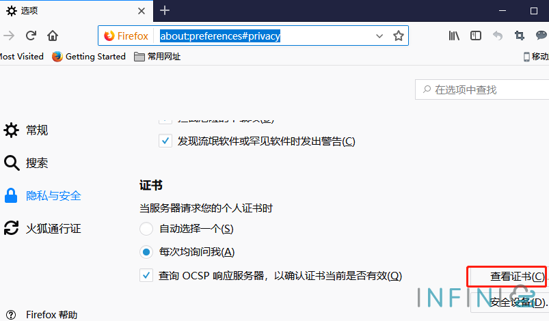Open the Getting Started bookmark
This screenshot has width=549, height=321.
point(89,56)
